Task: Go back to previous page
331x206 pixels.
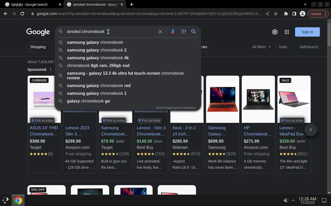Action: click(x=6, y=14)
